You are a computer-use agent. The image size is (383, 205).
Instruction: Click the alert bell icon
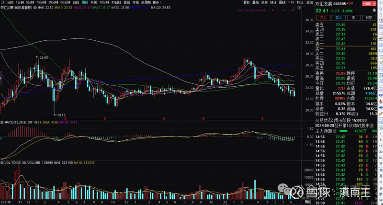tap(374, 10)
